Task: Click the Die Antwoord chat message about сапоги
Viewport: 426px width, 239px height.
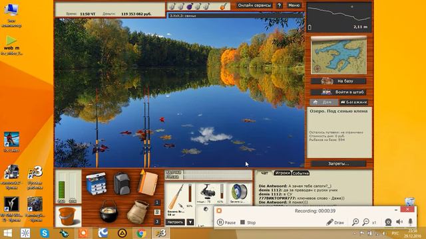Action: coord(295,186)
